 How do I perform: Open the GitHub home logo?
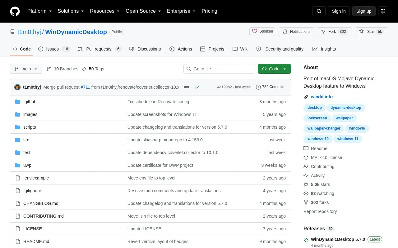click(x=15, y=11)
